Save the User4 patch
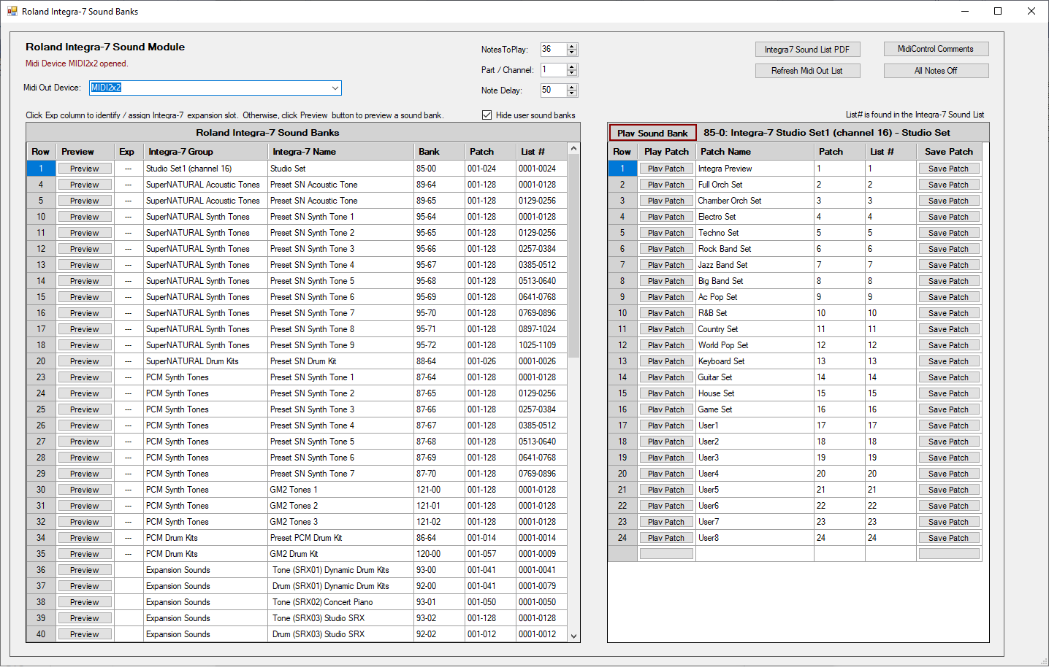This screenshot has height=670, width=1049. click(x=948, y=474)
